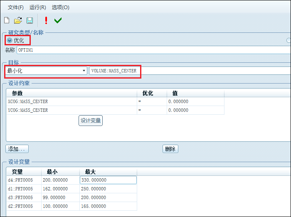
Task: Click the d4 maximum field 330.000000
Action: pos(108,180)
